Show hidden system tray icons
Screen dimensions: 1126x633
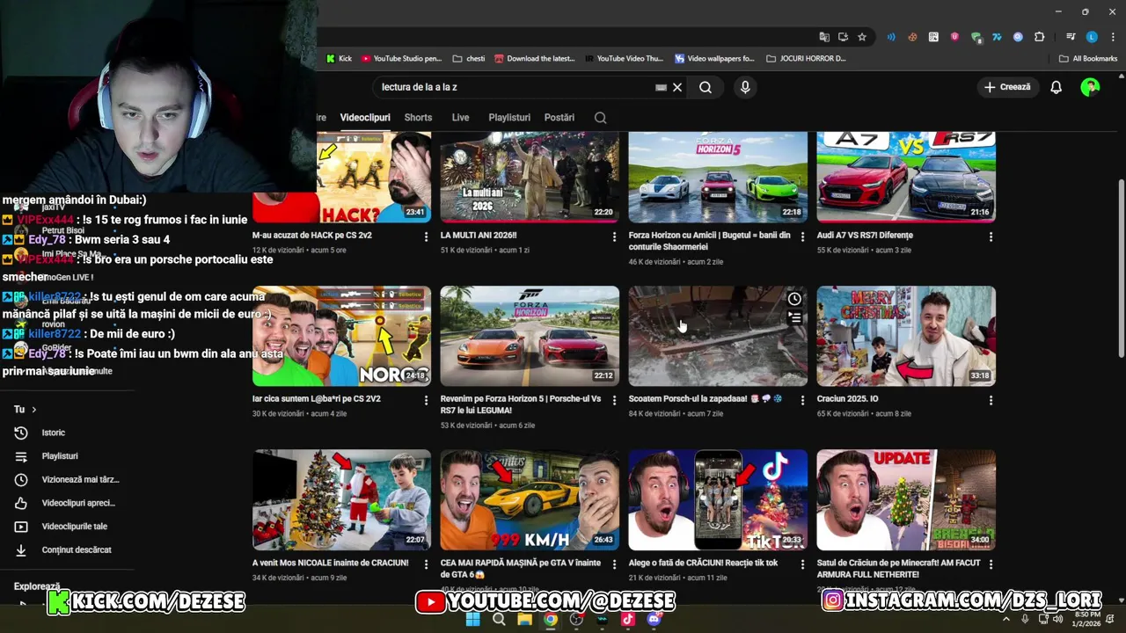[1006, 619]
